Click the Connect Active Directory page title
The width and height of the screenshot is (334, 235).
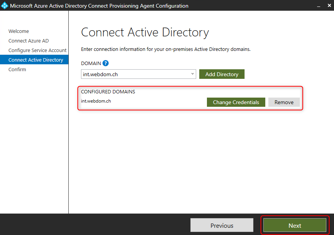click(x=145, y=32)
